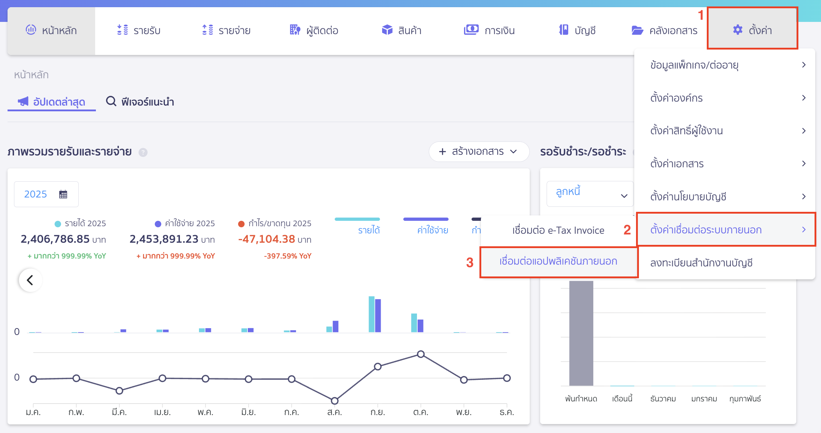
Task: Switch to the ฟีเจอร์แนะนำ tab
Action: coord(140,102)
